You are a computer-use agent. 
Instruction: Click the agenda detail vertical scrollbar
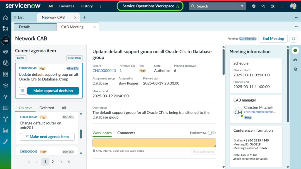[223, 62]
